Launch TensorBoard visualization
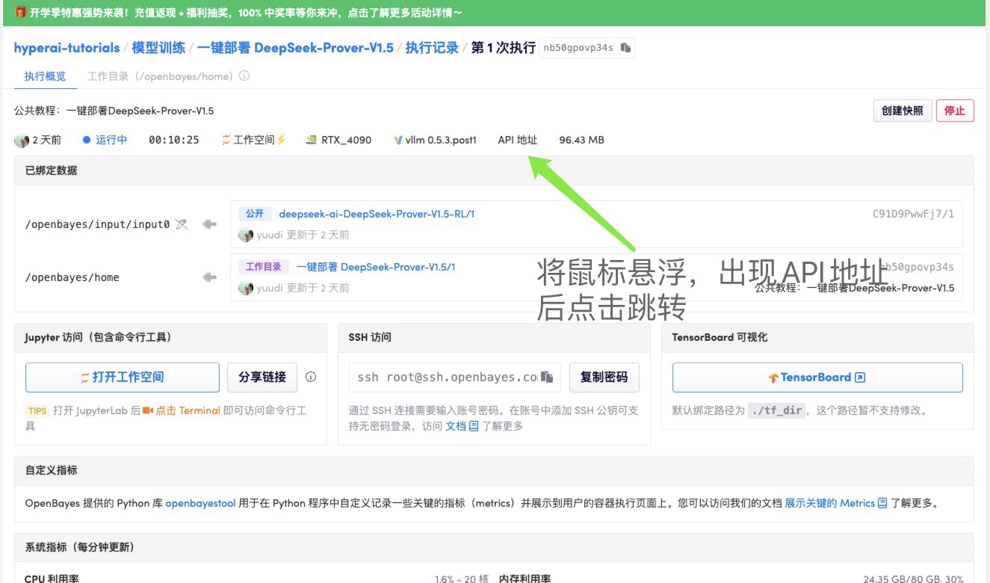 817,377
